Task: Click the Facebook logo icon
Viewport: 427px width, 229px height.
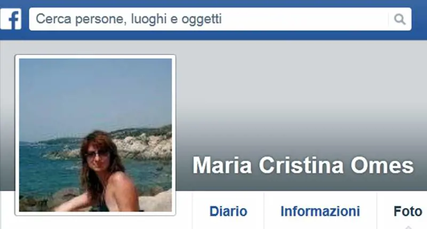Action: (x=11, y=19)
